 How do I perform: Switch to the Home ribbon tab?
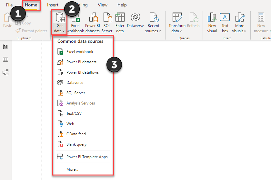tap(31, 5)
